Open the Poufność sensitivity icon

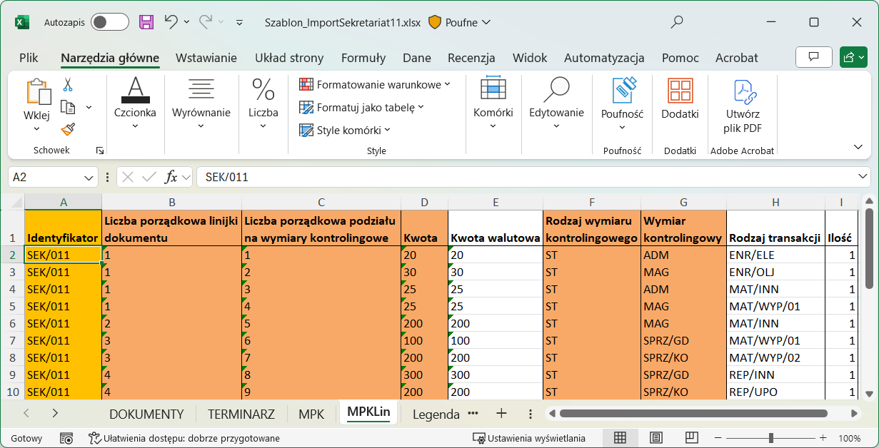click(622, 100)
